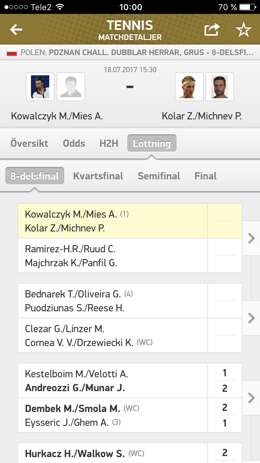Switch to the Odds tab
This screenshot has width=260, height=463.
pos(74,143)
